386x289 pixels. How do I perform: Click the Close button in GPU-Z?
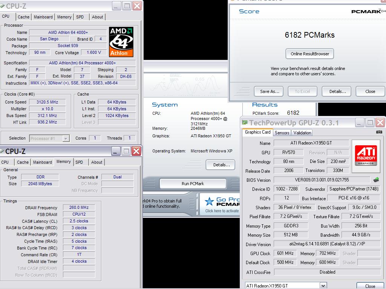370,286
